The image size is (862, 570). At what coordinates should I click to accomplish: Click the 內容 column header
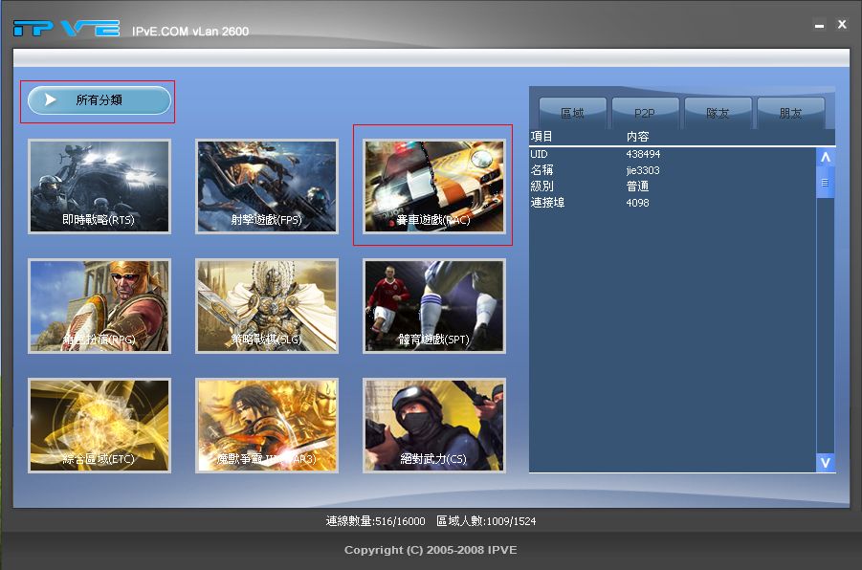[x=638, y=137]
